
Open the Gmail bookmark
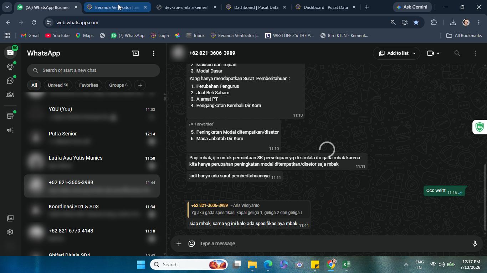[x=30, y=36]
